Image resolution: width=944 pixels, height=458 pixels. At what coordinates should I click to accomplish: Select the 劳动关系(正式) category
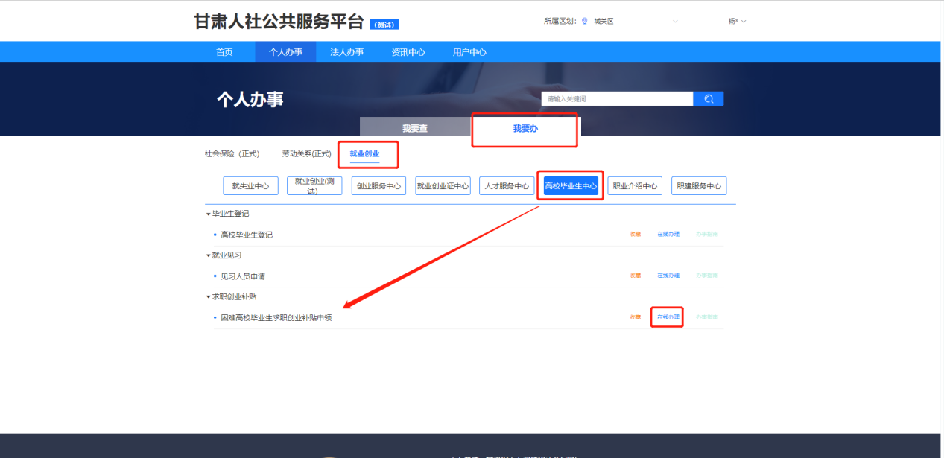coord(306,154)
